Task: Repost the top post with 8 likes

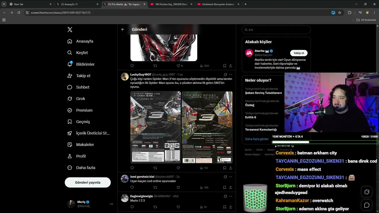Action: coord(155,66)
